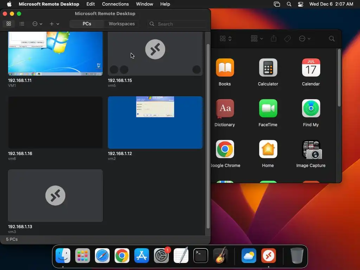Open the Window menu
360x270 pixels.
tap(144, 4)
